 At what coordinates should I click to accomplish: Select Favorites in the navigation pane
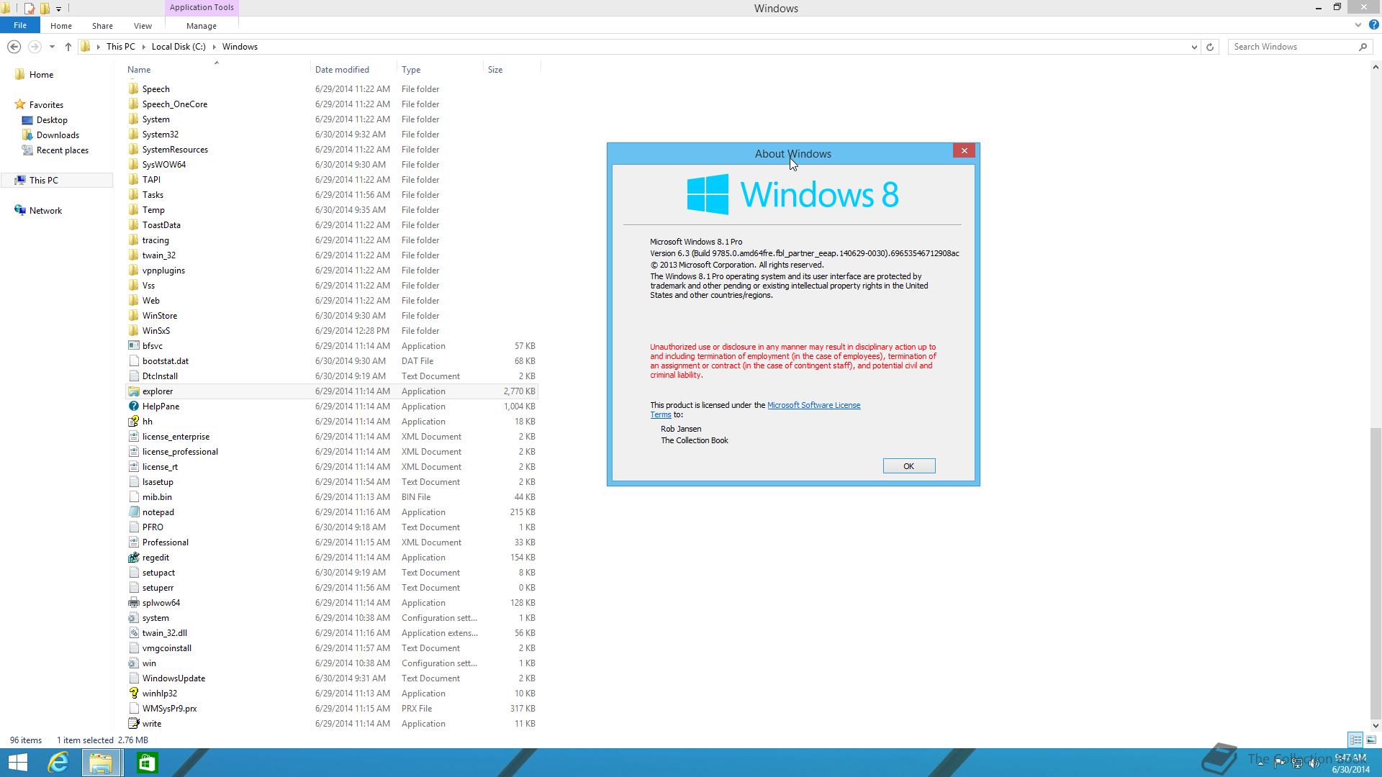(x=46, y=105)
